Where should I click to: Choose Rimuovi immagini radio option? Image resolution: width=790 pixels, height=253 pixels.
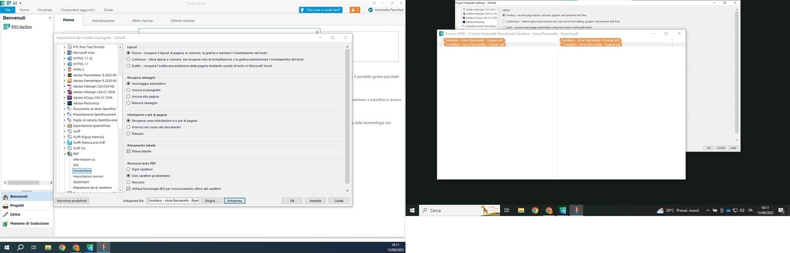[129, 103]
